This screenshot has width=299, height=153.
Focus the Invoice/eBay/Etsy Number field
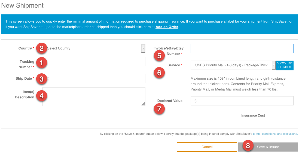[x=242, y=48]
